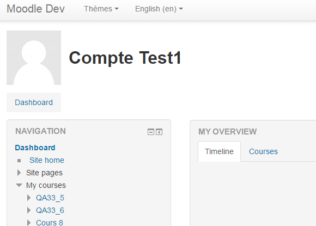Collapse the My courses tree node

coord(19,185)
